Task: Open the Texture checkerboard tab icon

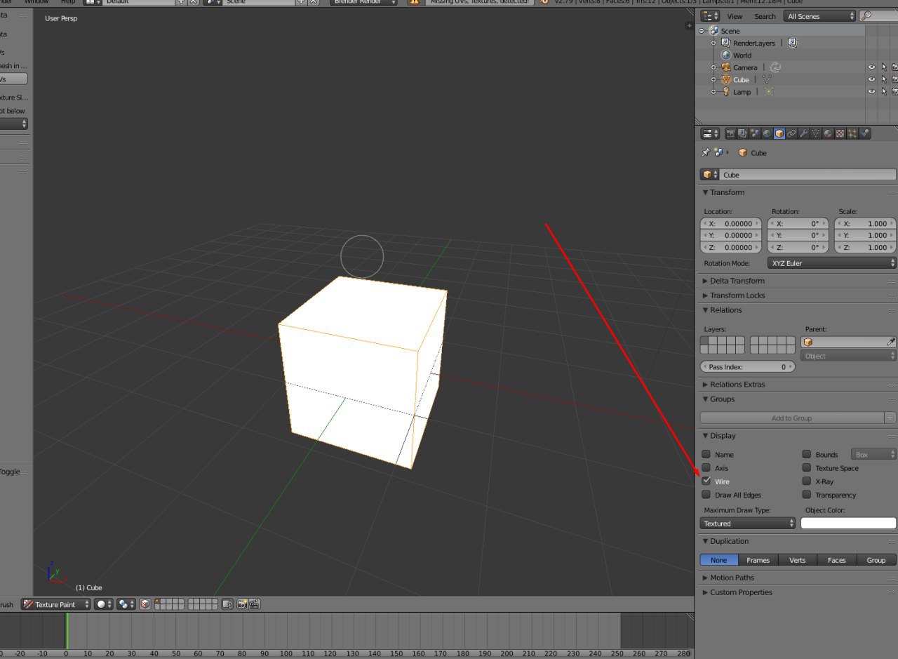Action: click(x=840, y=133)
